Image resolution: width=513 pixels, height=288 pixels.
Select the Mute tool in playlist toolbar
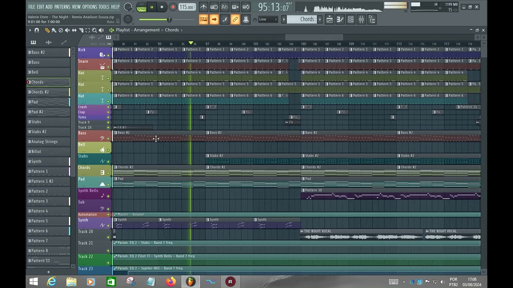[67, 30]
